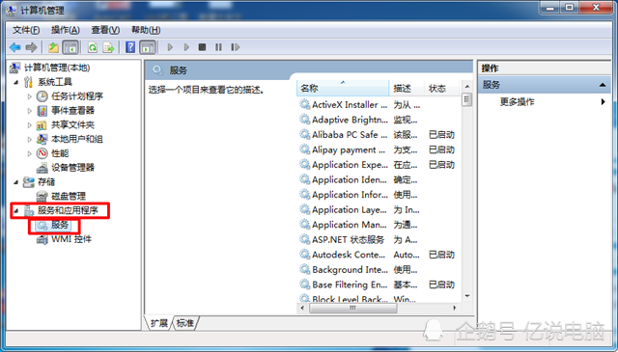Switch to the 扩展 tab
The image size is (618, 352).
[x=159, y=323]
